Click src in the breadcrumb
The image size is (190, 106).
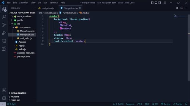point(40,13)
